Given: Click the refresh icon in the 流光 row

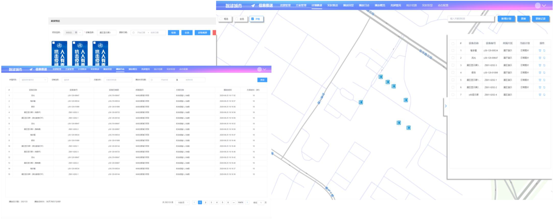Looking at the screenshot, I should (x=544, y=58).
